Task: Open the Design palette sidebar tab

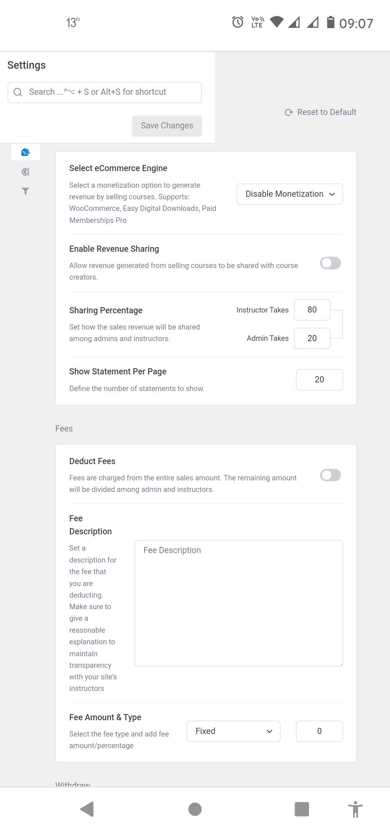Action: [x=25, y=172]
